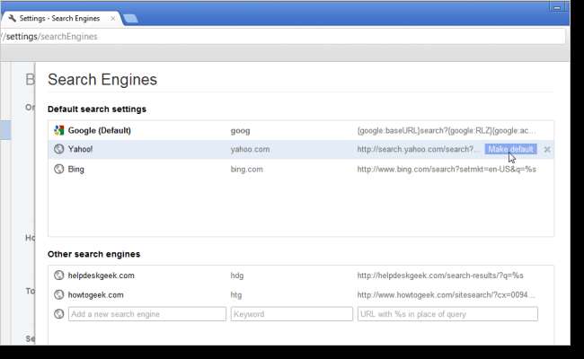Click the address bar showing settings/searchEngines
The width and height of the screenshot is (584, 359).
click(x=283, y=37)
